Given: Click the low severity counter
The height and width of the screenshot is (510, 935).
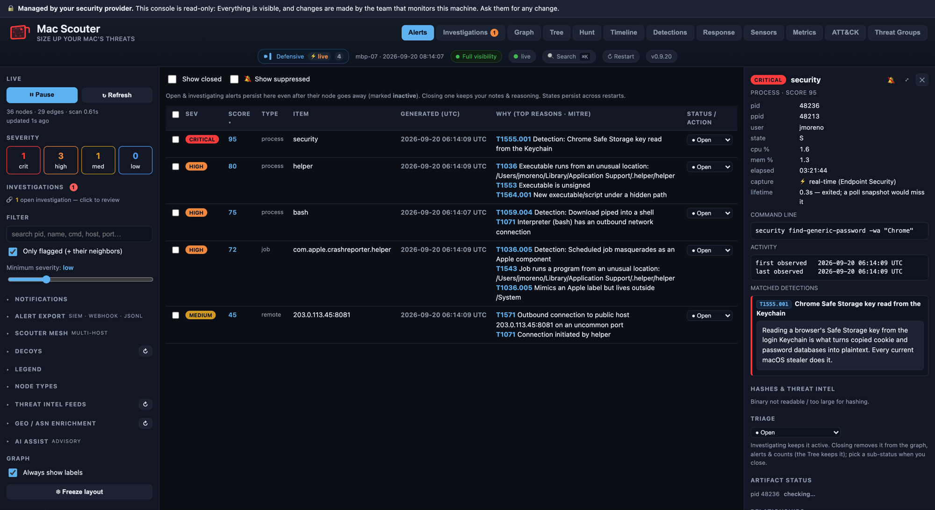Looking at the screenshot, I should [135, 160].
